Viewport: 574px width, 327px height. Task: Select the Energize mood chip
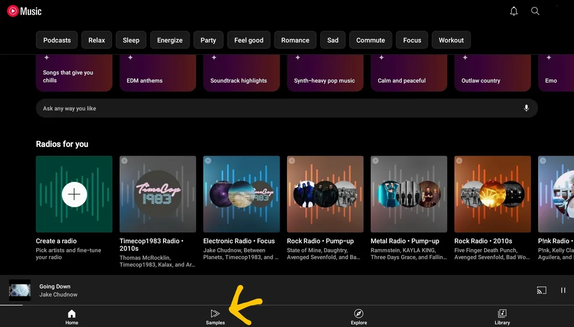(x=170, y=40)
